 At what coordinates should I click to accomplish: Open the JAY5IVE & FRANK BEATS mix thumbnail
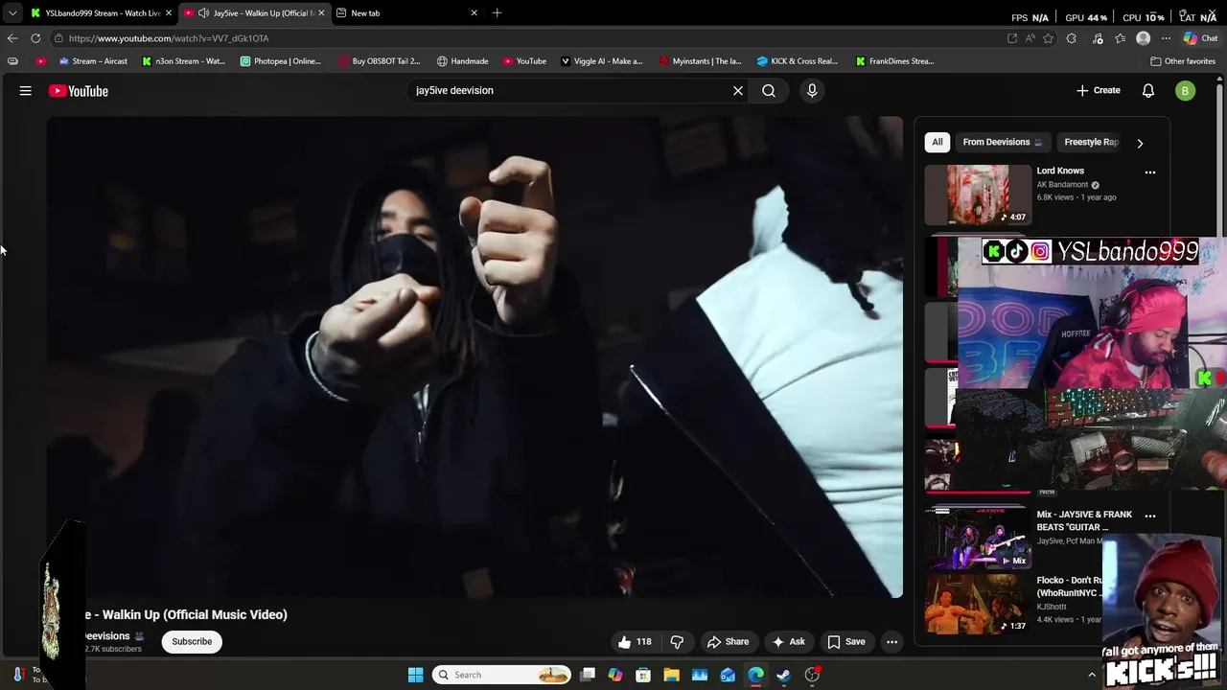pyautogui.click(x=978, y=538)
